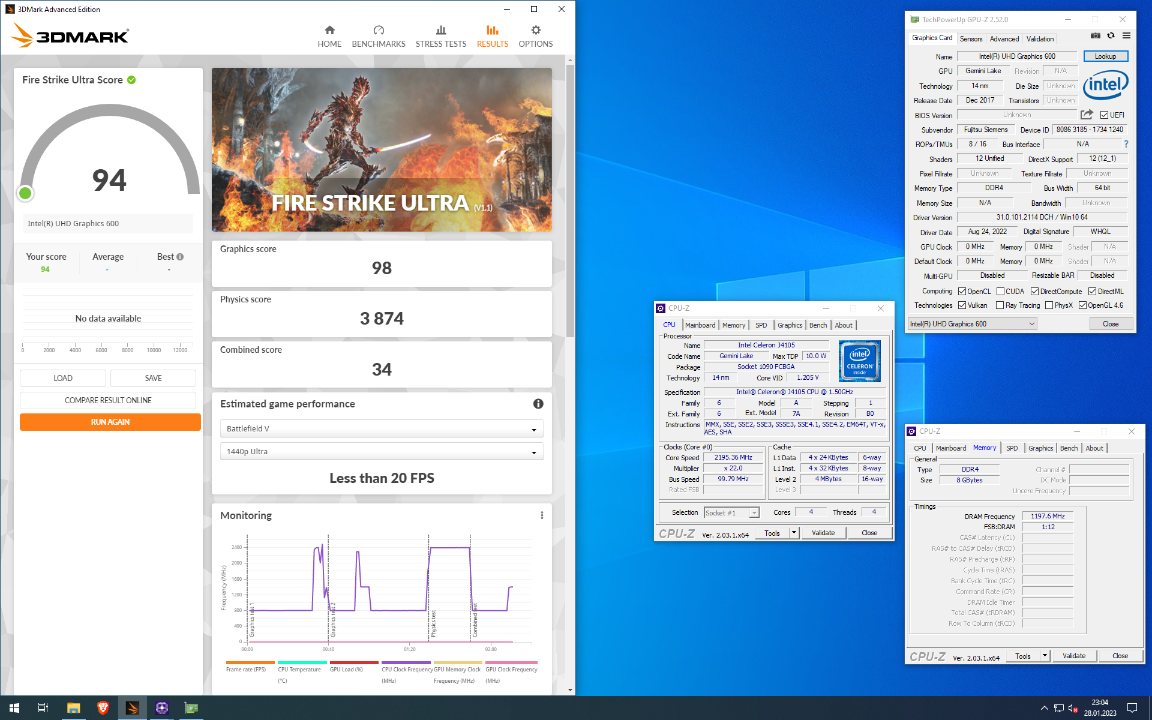Expand the Tools arrow in CPU-Z CPU window
The width and height of the screenshot is (1152, 720).
pos(794,533)
